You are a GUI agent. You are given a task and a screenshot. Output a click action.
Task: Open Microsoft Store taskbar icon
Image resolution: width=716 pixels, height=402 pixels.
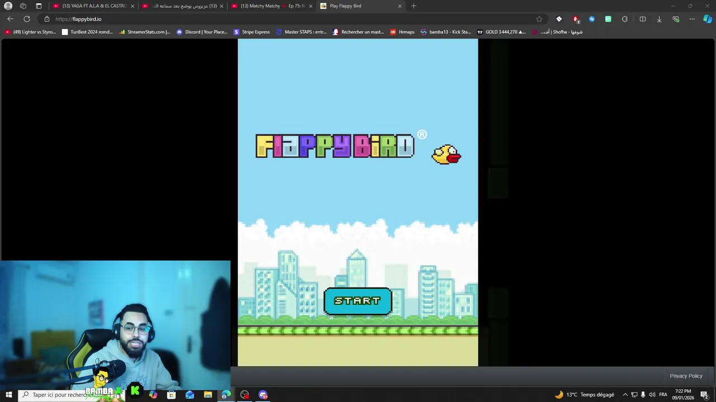pyautogui.click(x=171, y=395)
